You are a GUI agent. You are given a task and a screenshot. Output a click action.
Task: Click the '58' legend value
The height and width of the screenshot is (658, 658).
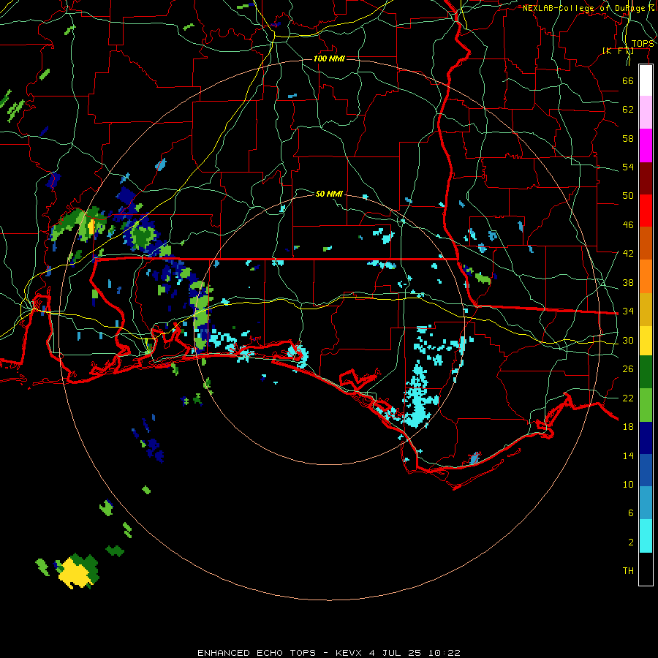pos(628,138)
